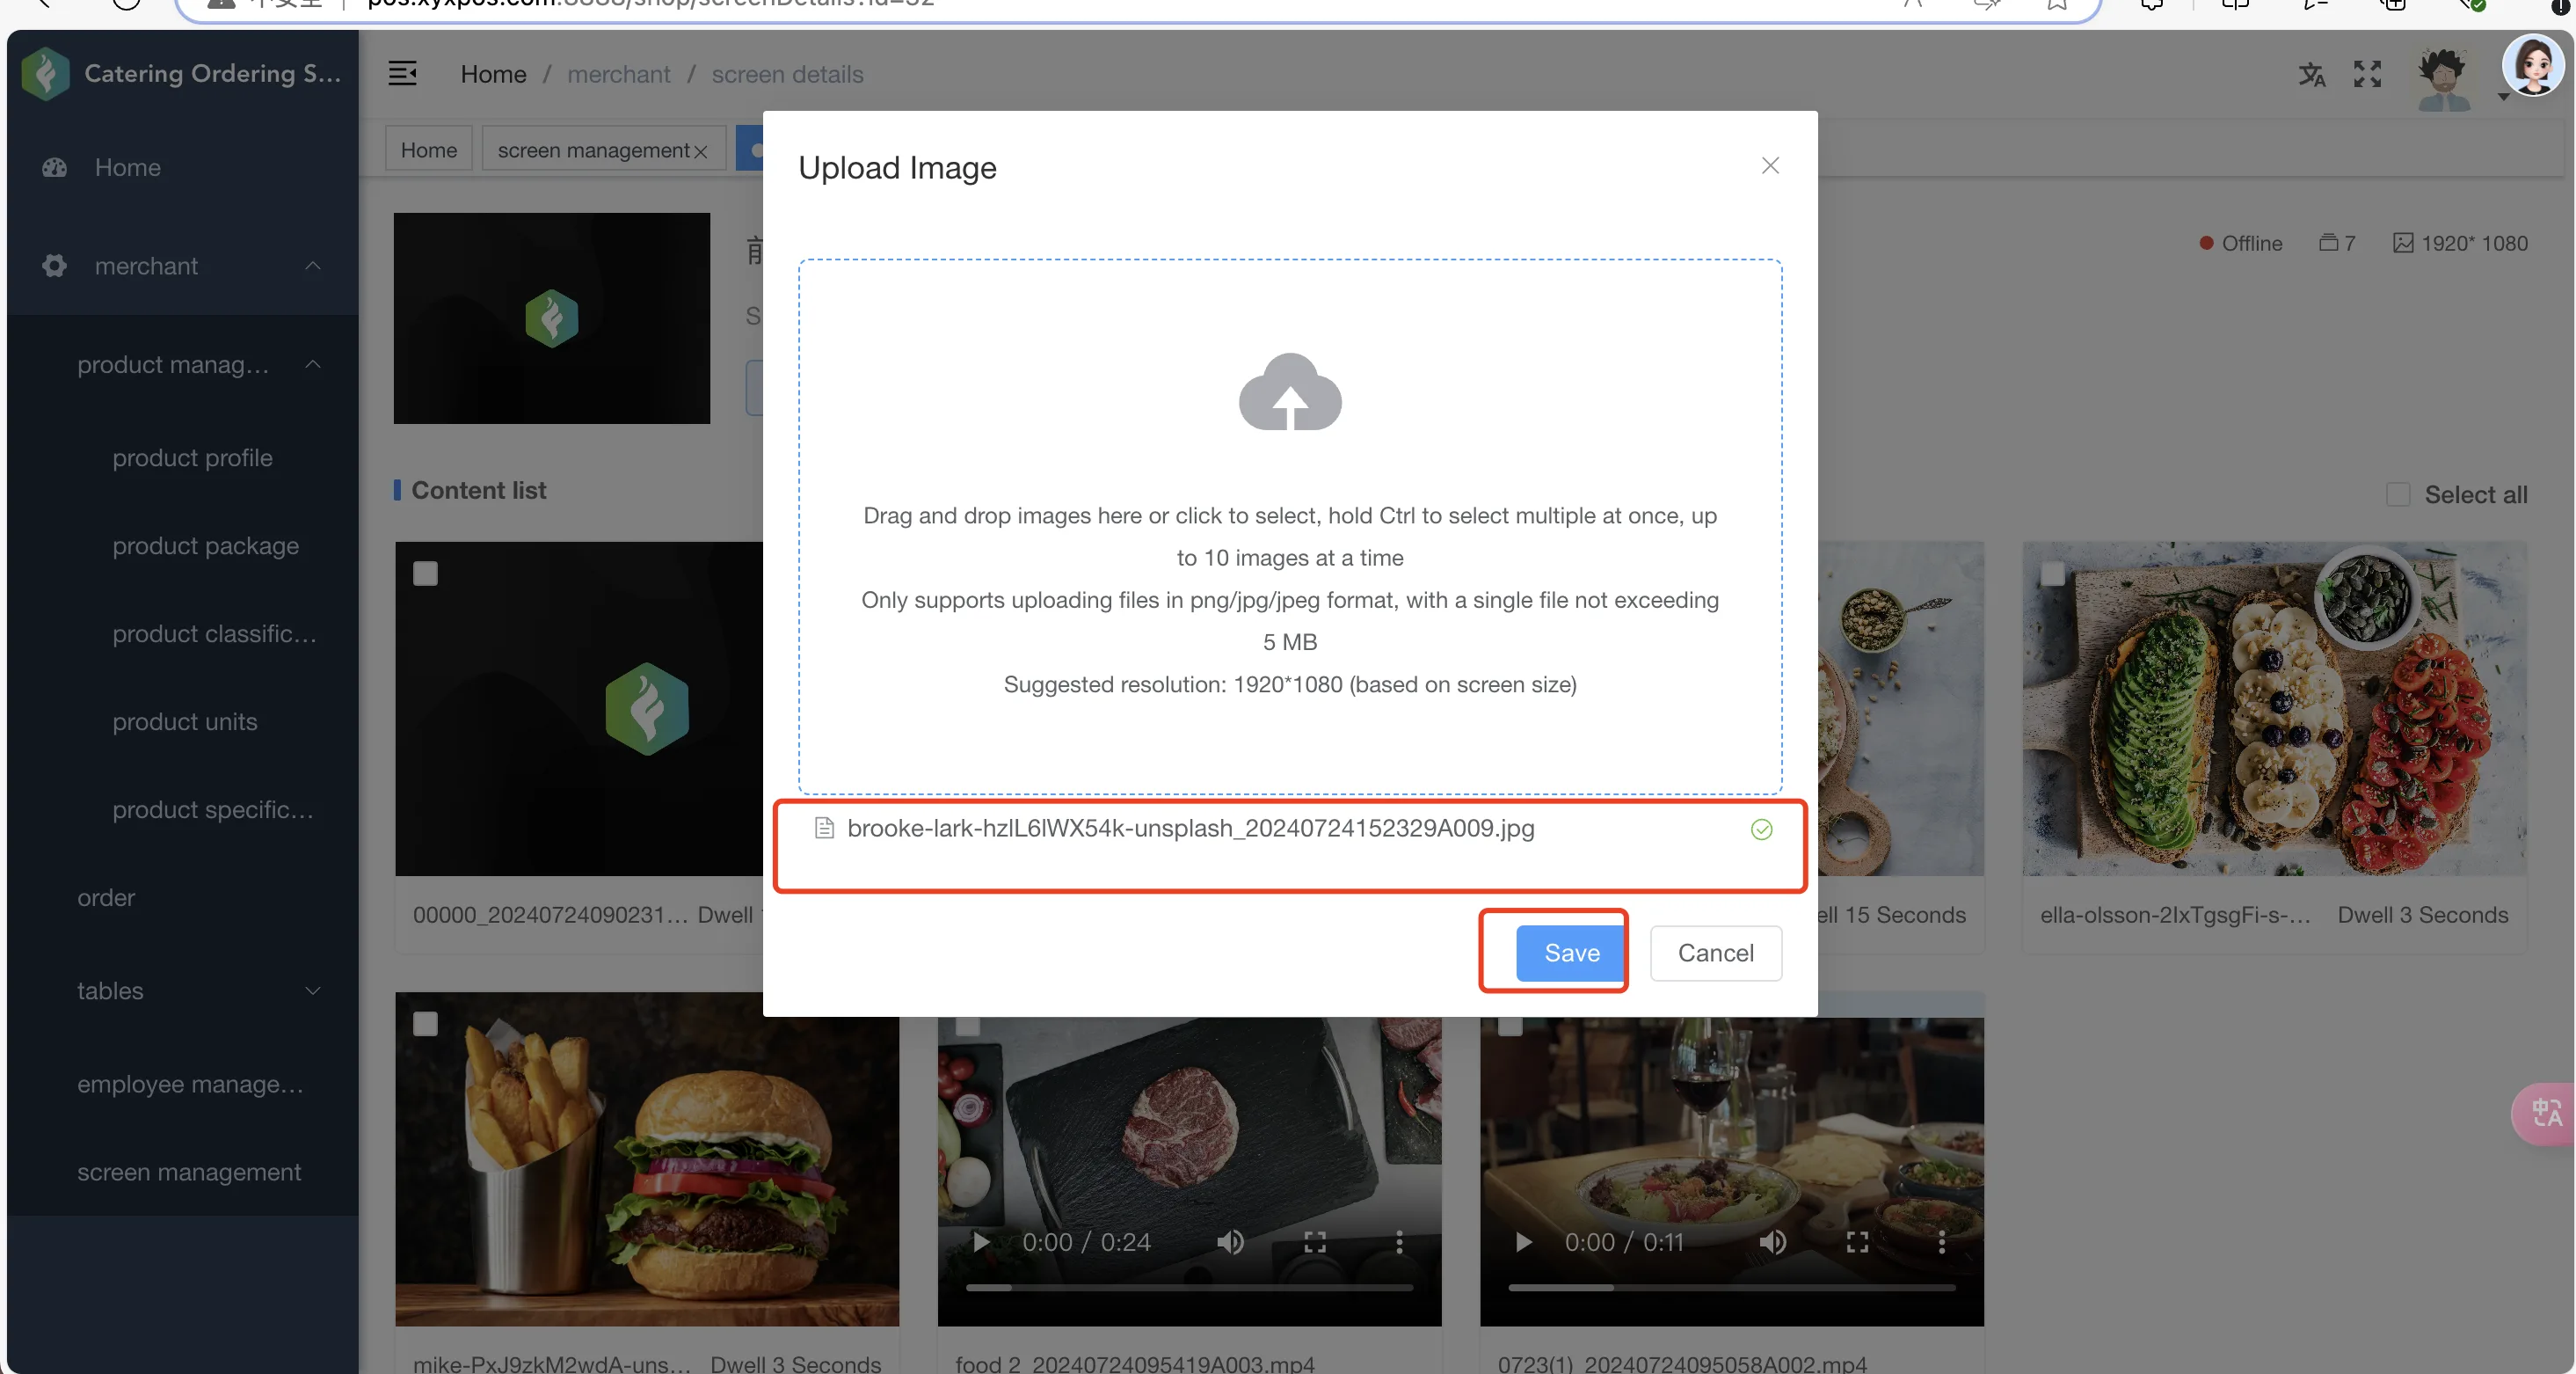Image resolution: width=2576 pixels, height=1374 pixels.
Task: Open screen management in sidebar
Action: tap(189, 1172)
